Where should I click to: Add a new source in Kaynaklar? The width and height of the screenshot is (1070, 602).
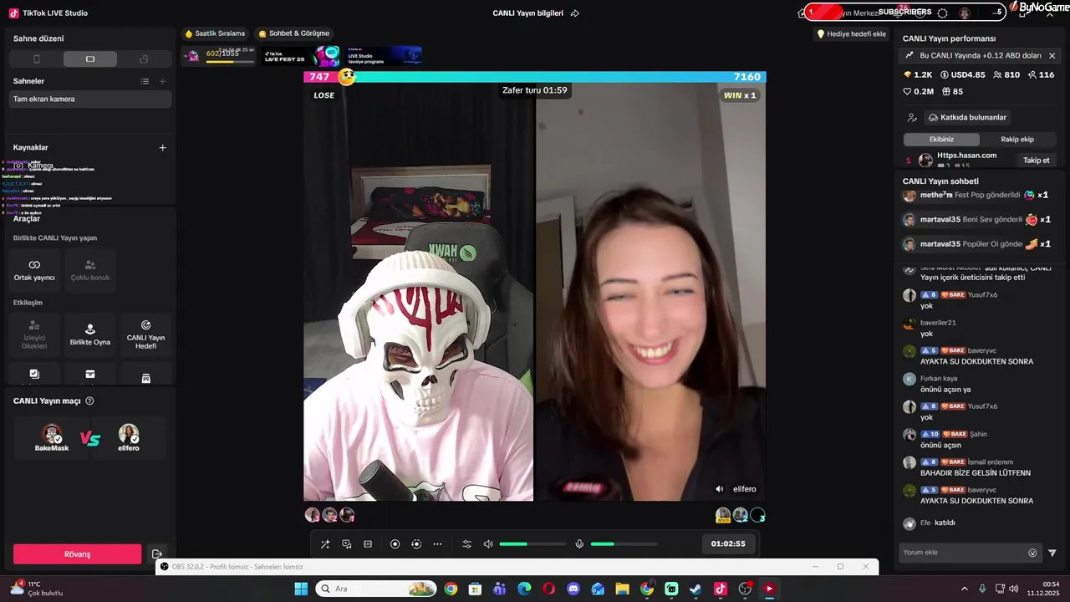tap(162, 147)
